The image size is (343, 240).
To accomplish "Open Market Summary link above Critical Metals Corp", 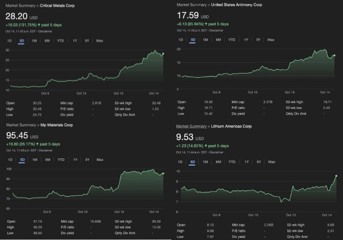I will 20,6.
